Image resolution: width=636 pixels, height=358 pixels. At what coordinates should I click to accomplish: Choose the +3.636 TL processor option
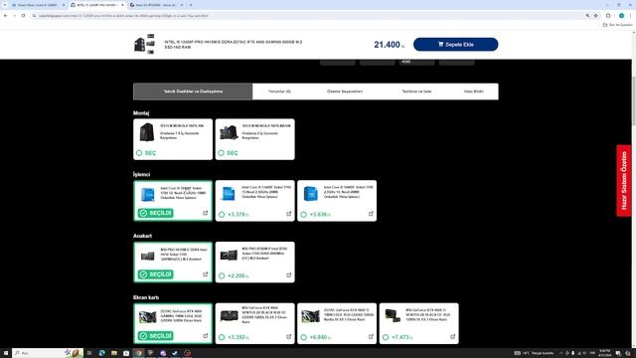pos(304,215)
